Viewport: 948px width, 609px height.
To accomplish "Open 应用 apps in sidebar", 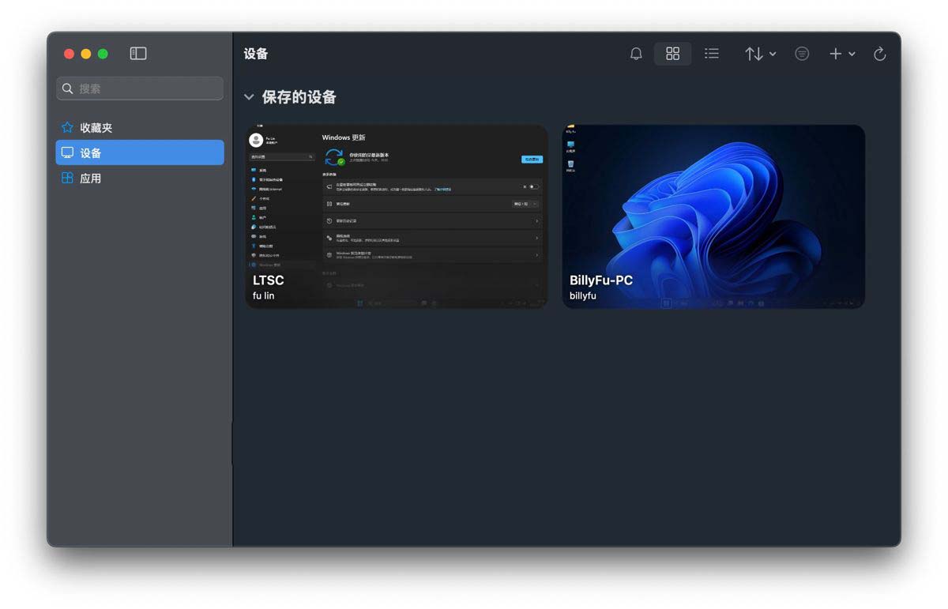I will click(140, 178).
